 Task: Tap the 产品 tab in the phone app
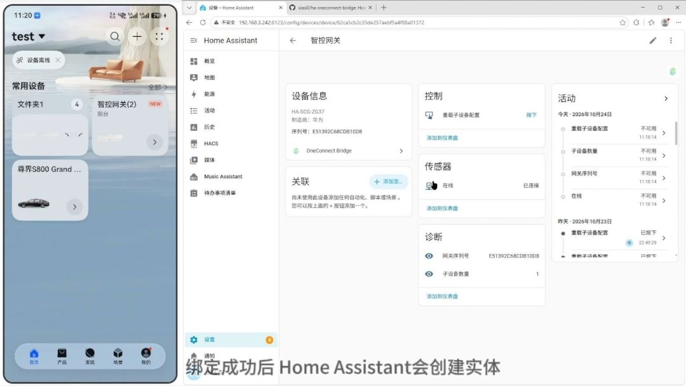62,356
